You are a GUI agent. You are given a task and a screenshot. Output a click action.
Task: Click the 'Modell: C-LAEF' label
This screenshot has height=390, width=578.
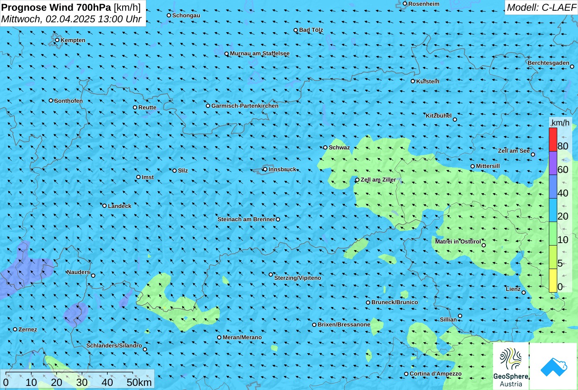[541, 7]
